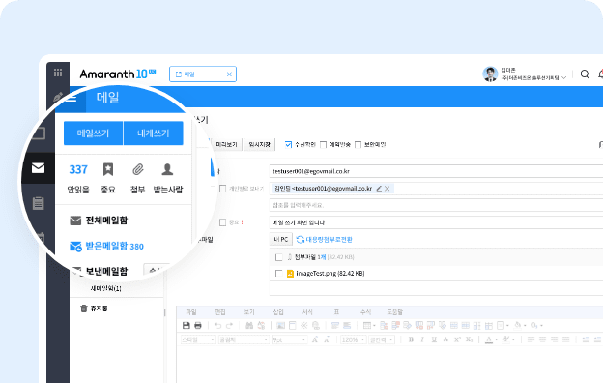Click the align left icon in editor
This screenshot has height=383, width=603.
click(531, 339)
